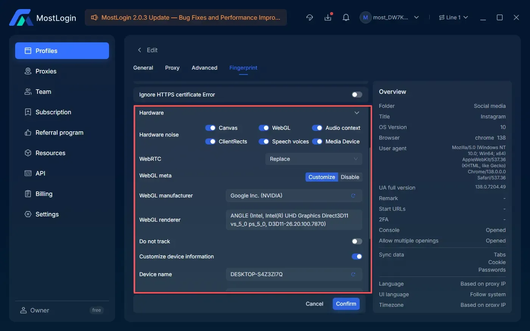Viewport: 530px width, 331px height.
Task: Click the account name most_DW7K...
Action: click(391, 17)
